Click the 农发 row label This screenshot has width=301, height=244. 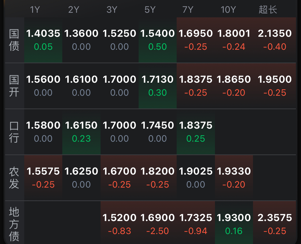(14, 178)
